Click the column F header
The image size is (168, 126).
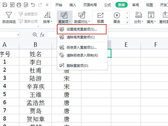tap(155, 45)
